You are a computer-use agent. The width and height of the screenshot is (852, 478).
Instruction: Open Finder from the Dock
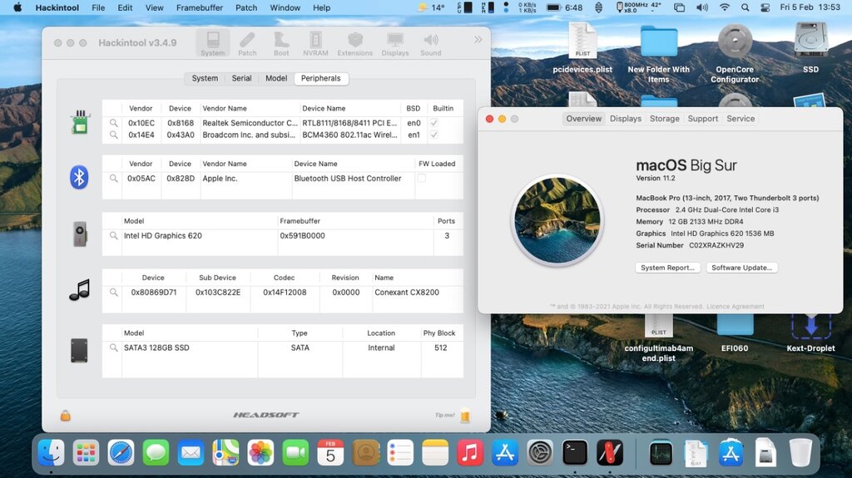click(51, 452)
